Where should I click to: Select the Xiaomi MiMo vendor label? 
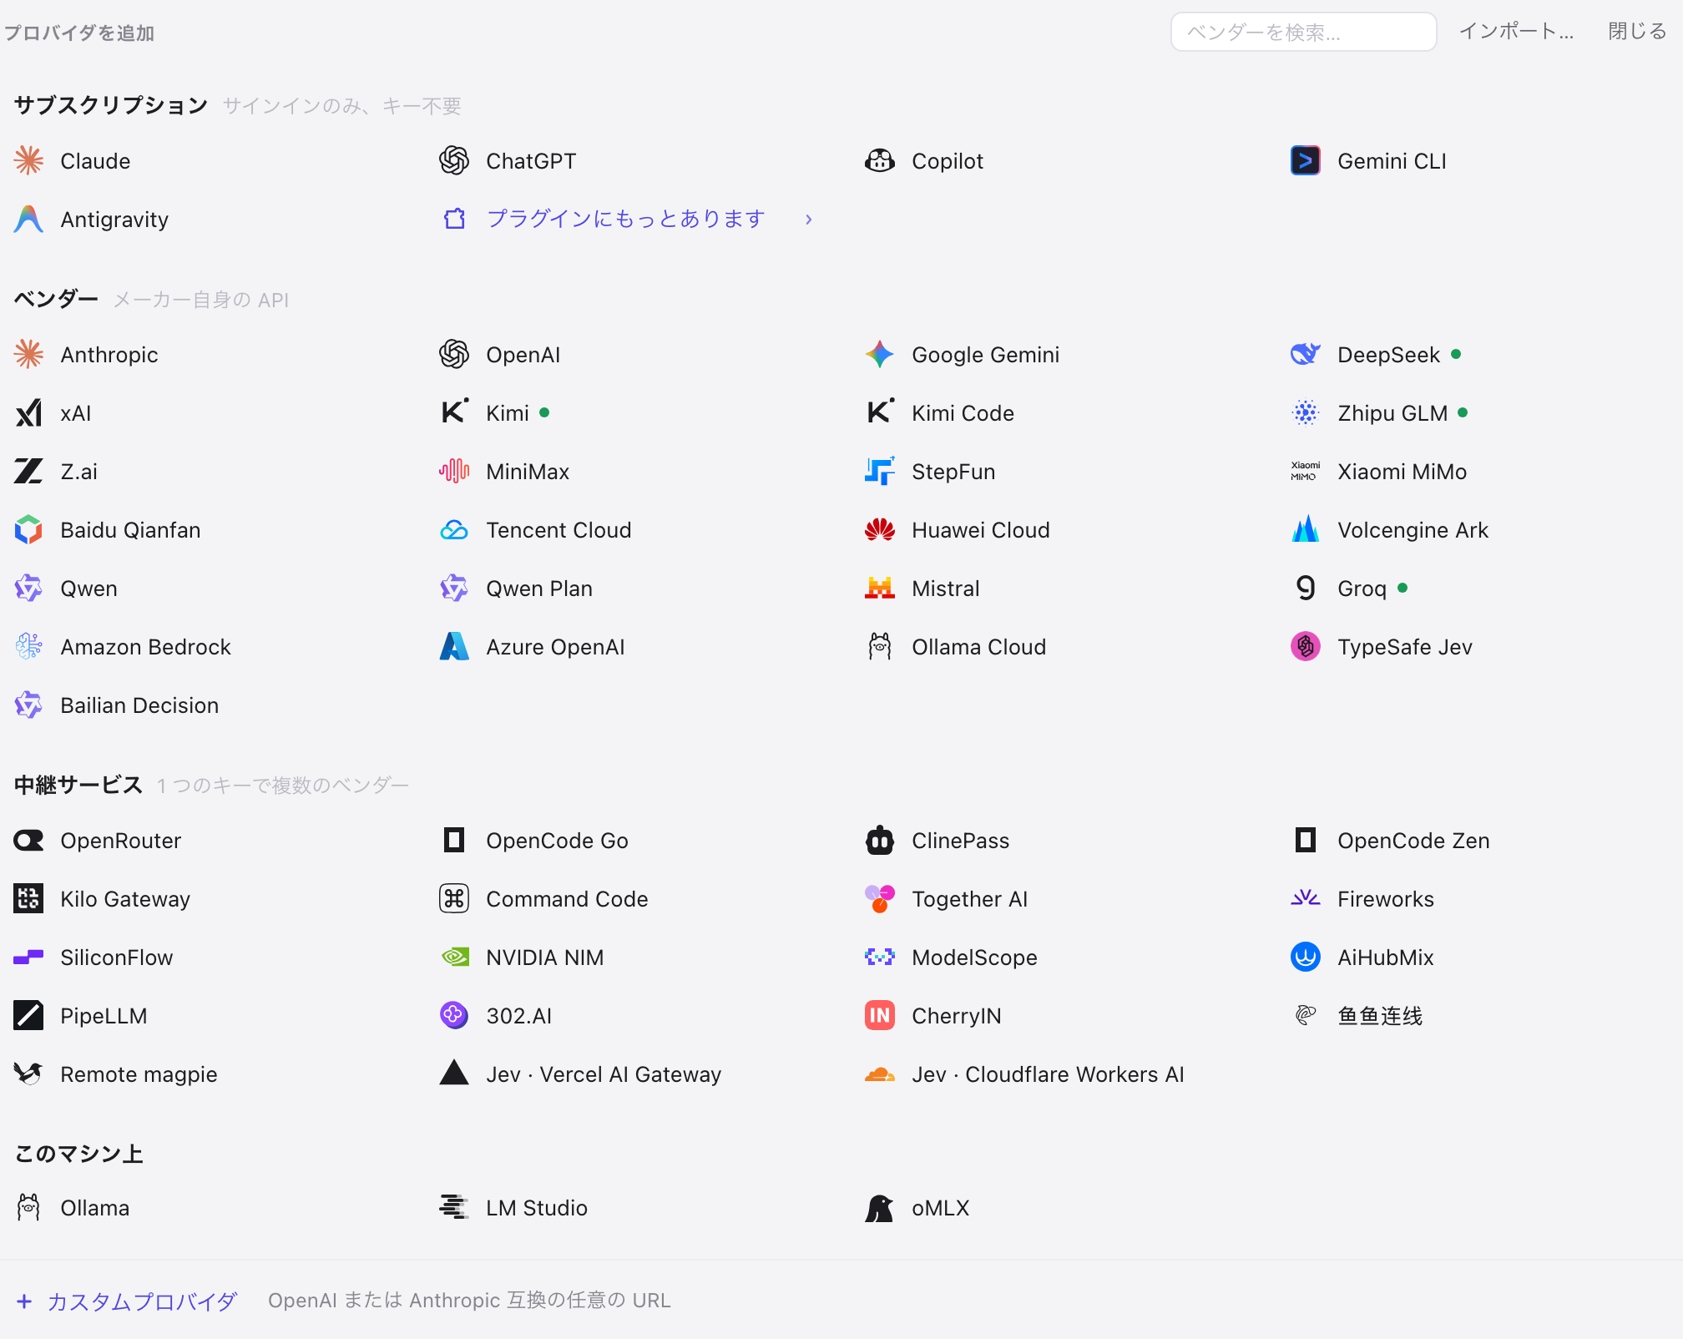[1402, 472]
